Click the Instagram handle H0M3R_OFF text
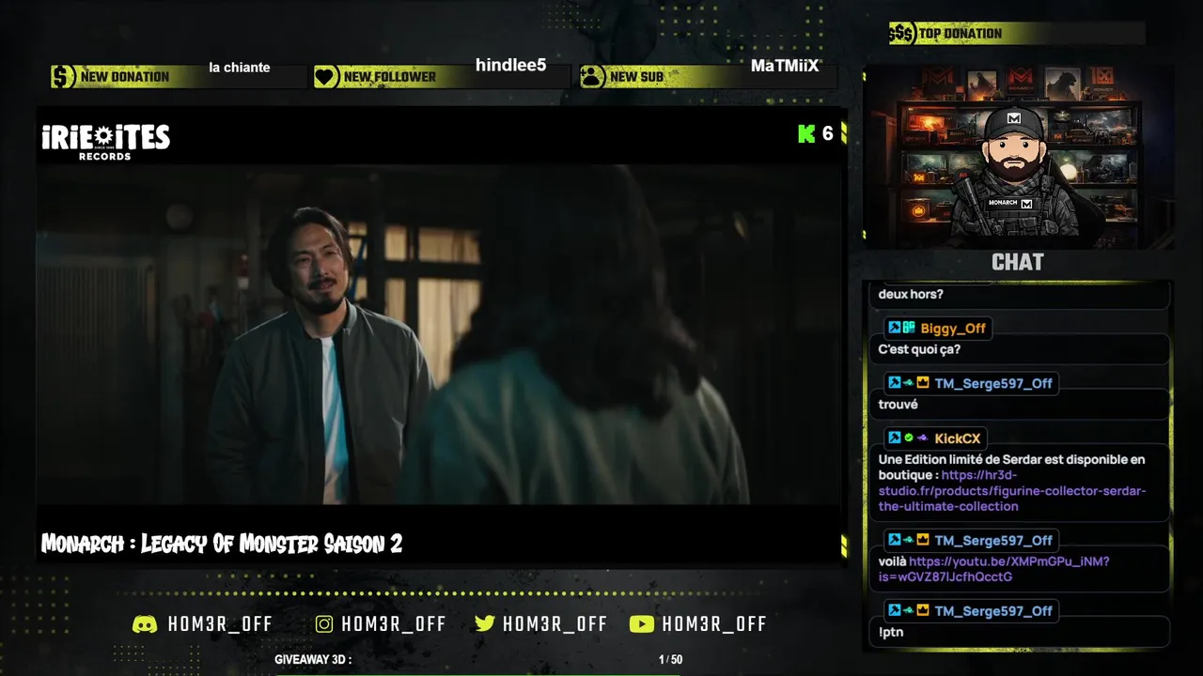Viewport: 1203px width, 676px height. coord(394,624)
